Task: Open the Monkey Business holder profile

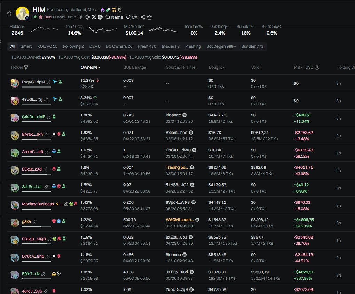Action: tap(38, 204)
